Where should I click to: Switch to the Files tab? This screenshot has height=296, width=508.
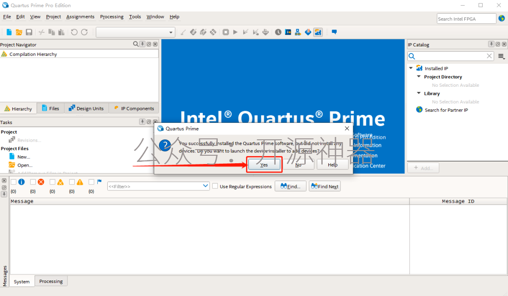click(50, 108)
